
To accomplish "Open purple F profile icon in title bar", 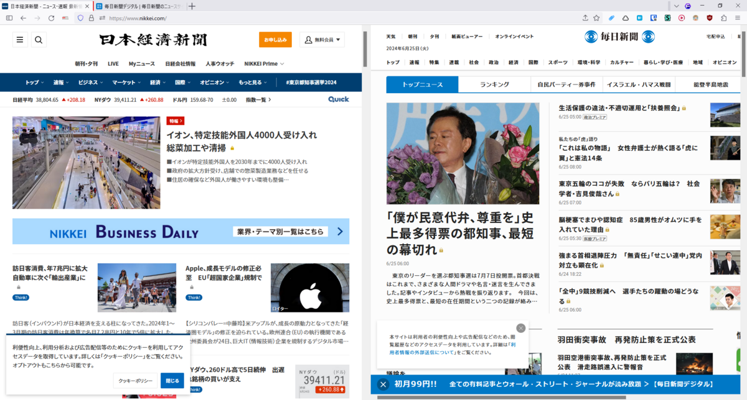I will tap(688, 6).
